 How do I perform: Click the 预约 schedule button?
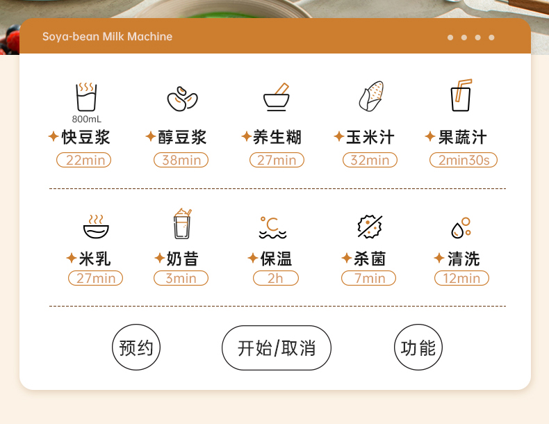coord(136,348)
